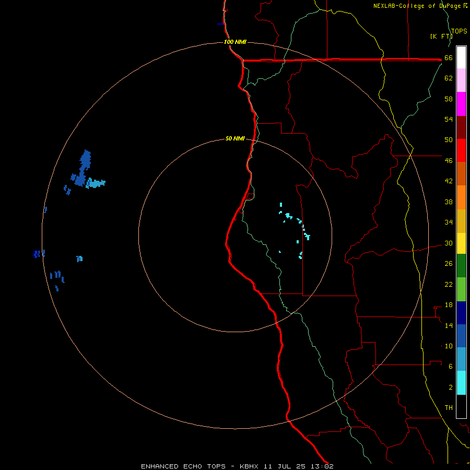Click the 66 legend value

(x=449, y=58)
